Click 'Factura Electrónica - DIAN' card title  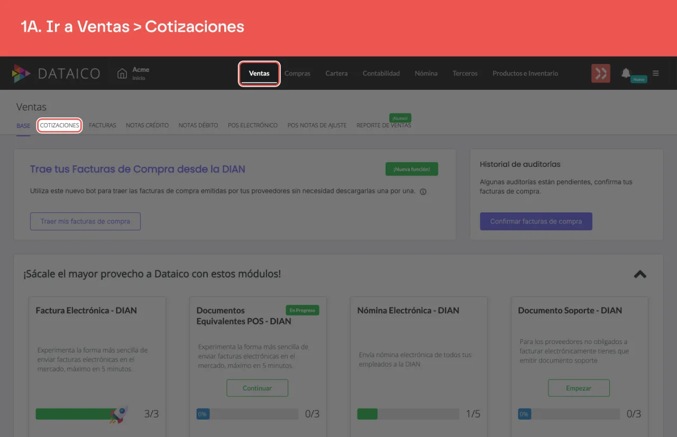tap(86, 310)
